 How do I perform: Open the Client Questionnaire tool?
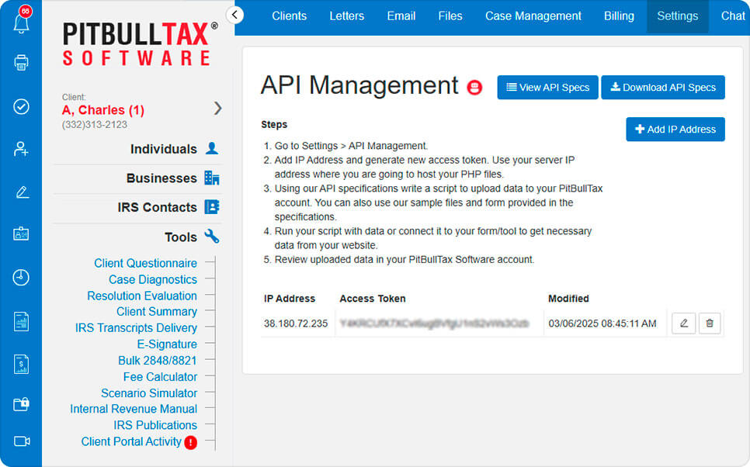pos(145,263)
